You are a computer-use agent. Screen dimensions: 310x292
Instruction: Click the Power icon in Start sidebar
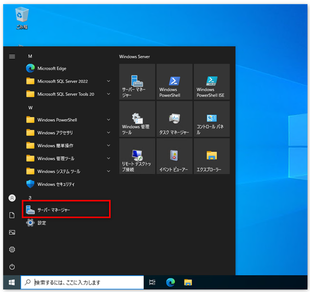12,267
